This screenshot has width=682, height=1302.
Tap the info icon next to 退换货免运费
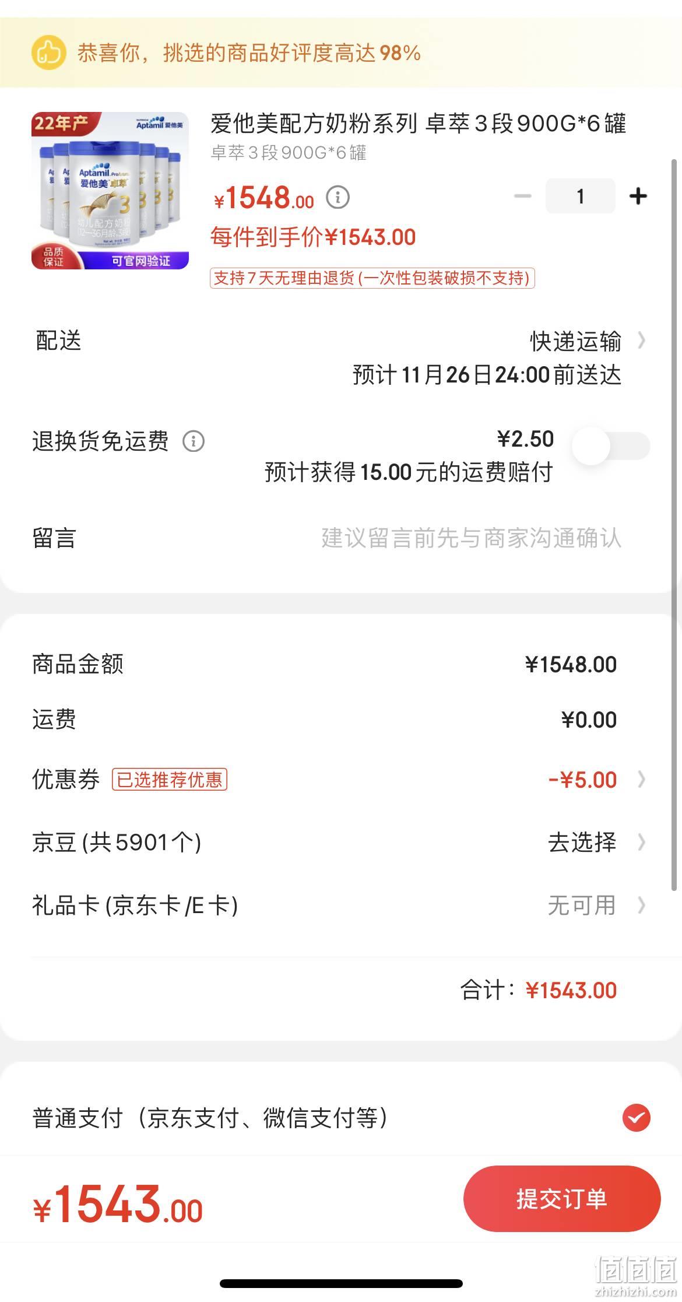pyautogui.click(x=194, y=441)
